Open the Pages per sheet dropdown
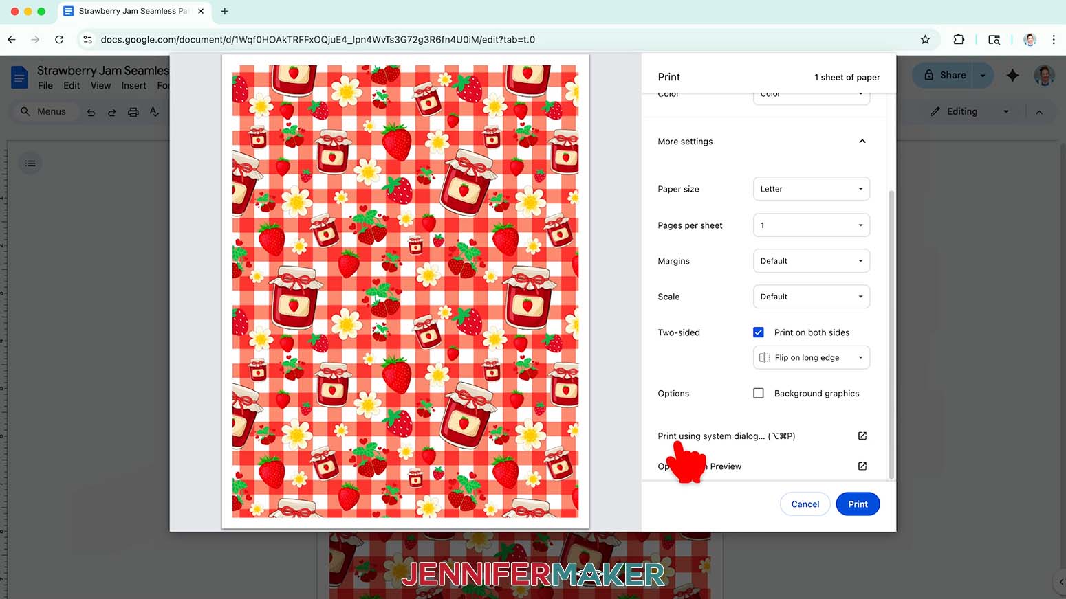 point(812,225)
